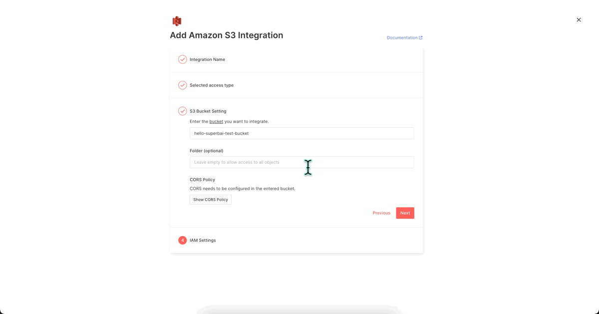
Task: Click the step 4 number badge
Action: point(183,241)
